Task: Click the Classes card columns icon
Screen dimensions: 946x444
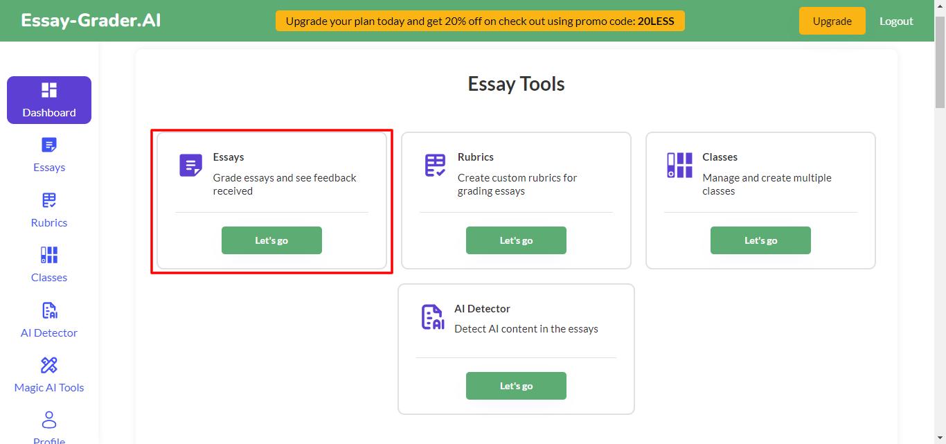Action: [679, 165]
